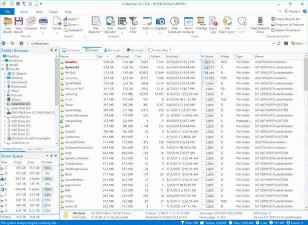The width and height of the screenshot is (308, 225).
Task: Open the File Reporter tool
Action: click(x=96, y=25)
